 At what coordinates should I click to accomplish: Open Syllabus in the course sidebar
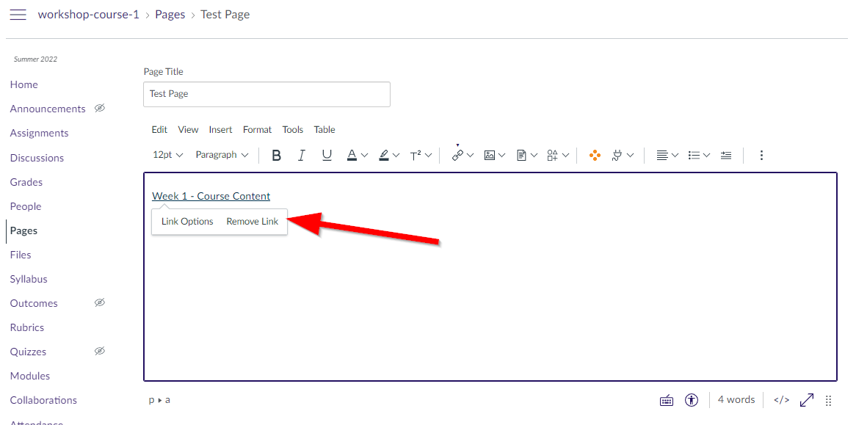click(x=29, y=279)
